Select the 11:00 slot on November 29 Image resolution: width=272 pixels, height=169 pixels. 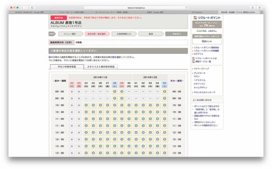coord(122,119)
